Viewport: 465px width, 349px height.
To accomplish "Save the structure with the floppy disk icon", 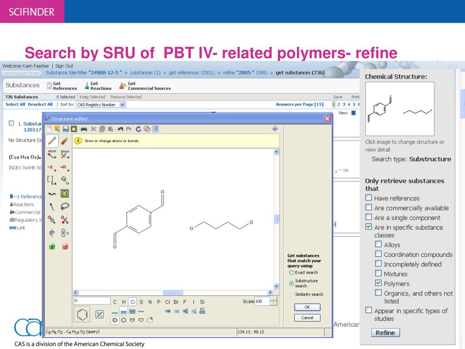I will [65, 129].
